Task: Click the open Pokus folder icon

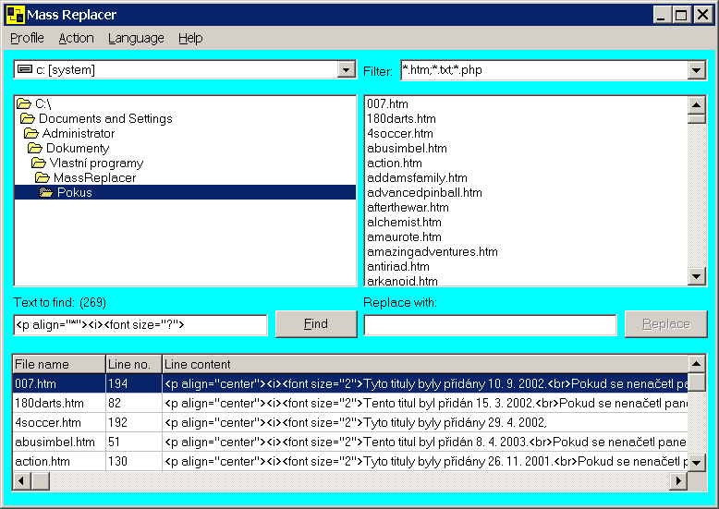Action: (46, 192)
